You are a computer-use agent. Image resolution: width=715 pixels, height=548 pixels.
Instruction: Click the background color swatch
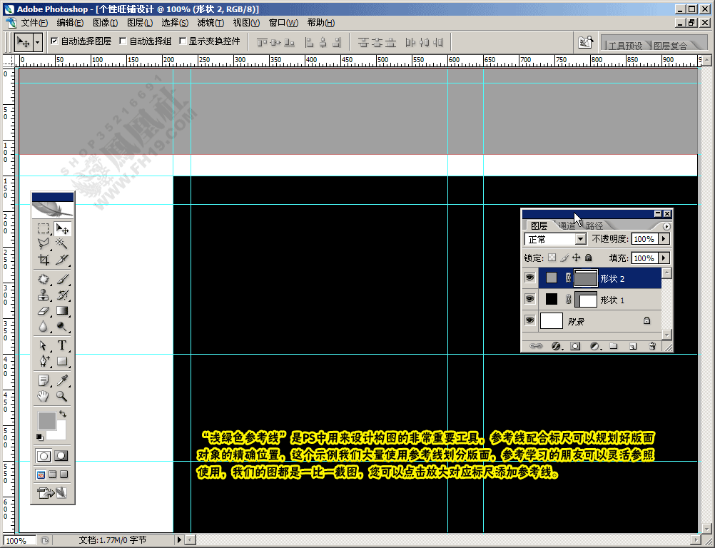60,433
